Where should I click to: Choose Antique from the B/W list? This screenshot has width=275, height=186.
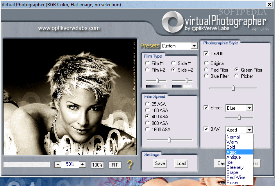[x=239, y=157]
